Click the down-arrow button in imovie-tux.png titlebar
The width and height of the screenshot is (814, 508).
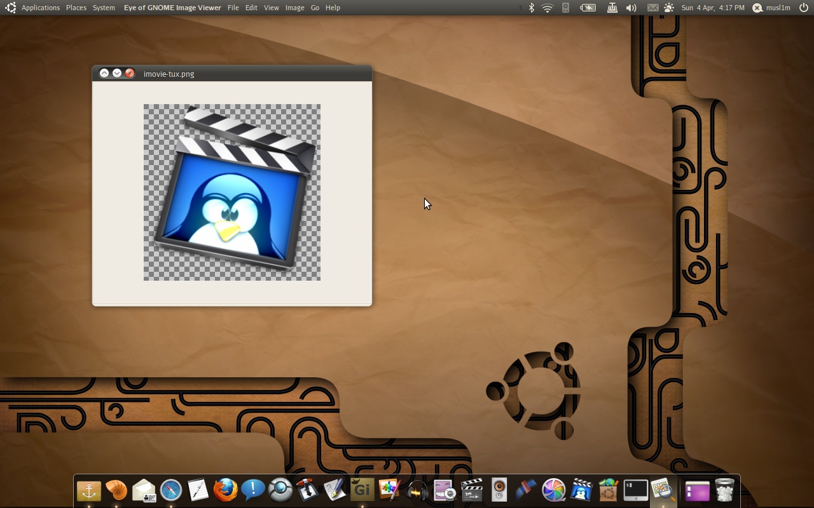click(117, 73)
